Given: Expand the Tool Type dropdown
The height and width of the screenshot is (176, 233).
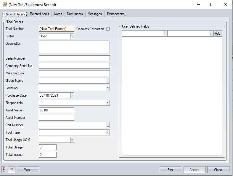Looking at the screenshot, I should coord(107,132).
